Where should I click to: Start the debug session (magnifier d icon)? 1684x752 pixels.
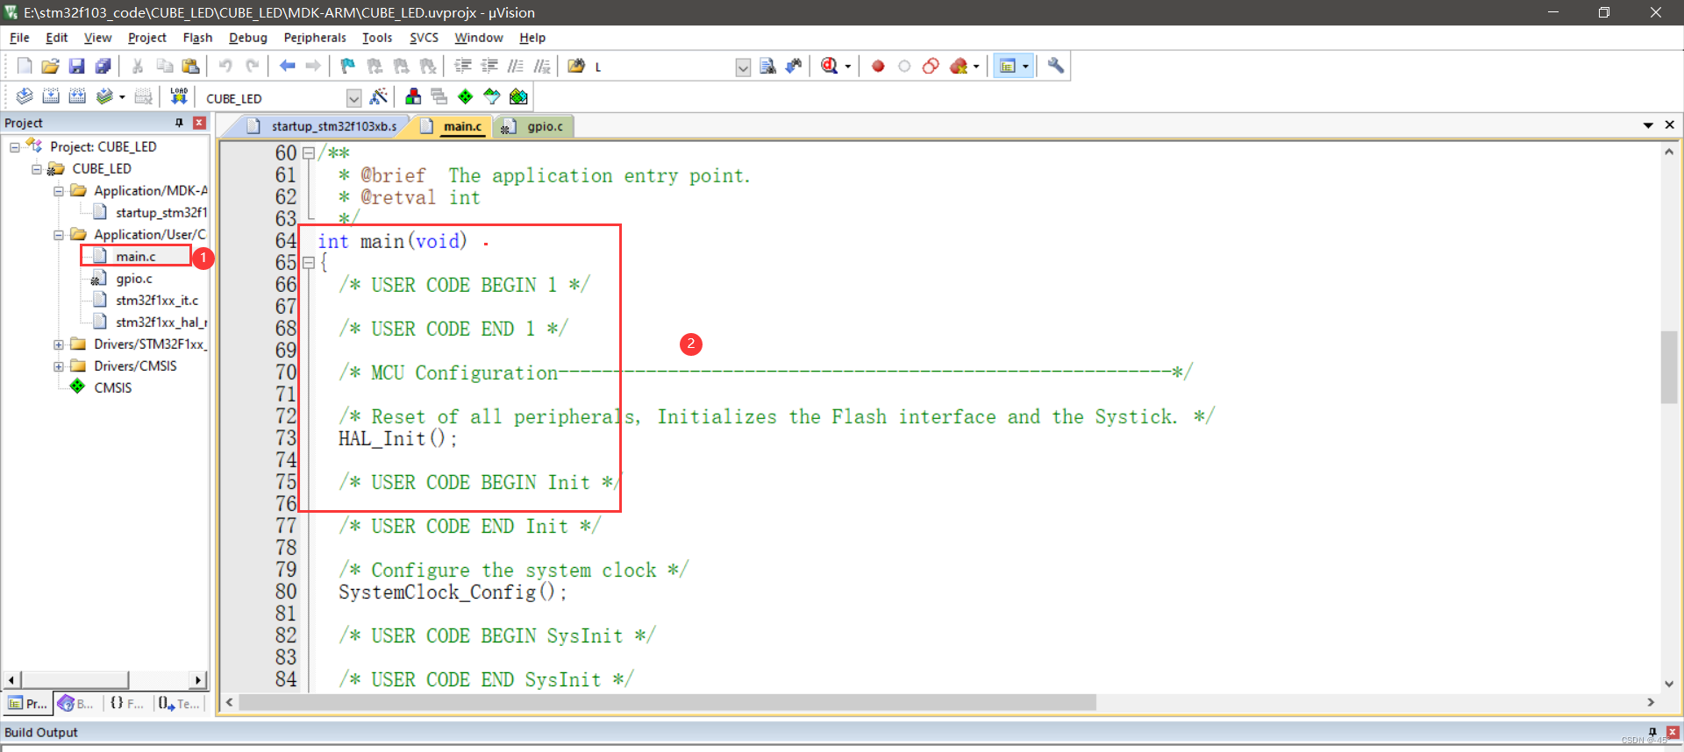[x=830, y=66]
